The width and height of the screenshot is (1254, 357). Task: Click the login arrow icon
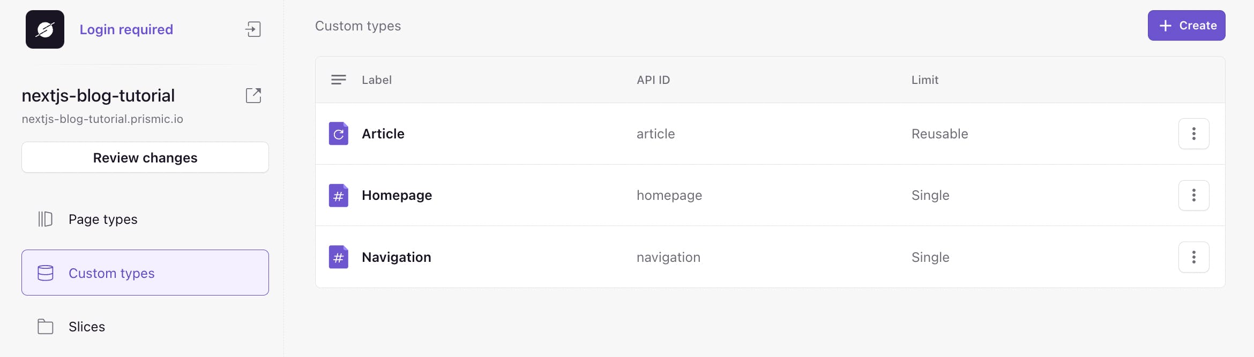[253, 29]
